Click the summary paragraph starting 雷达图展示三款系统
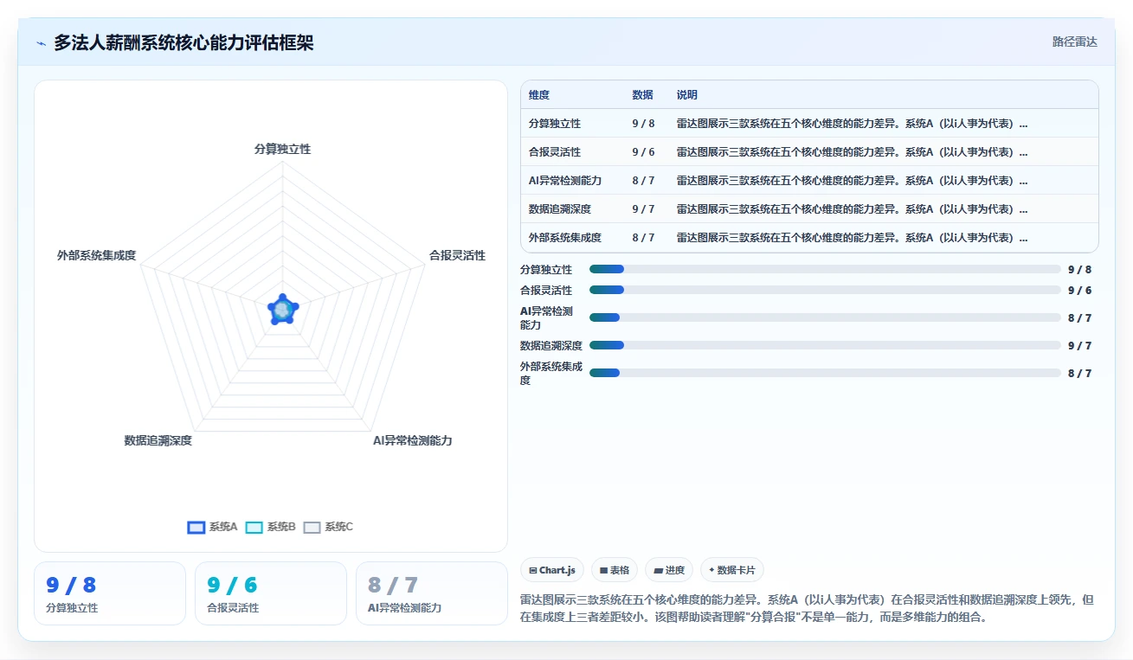The image size is (1133, 660). click(x=808, y=609)
